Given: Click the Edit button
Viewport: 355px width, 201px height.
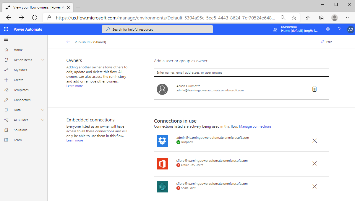Looking at the screenshot, I should pos(326,42).
